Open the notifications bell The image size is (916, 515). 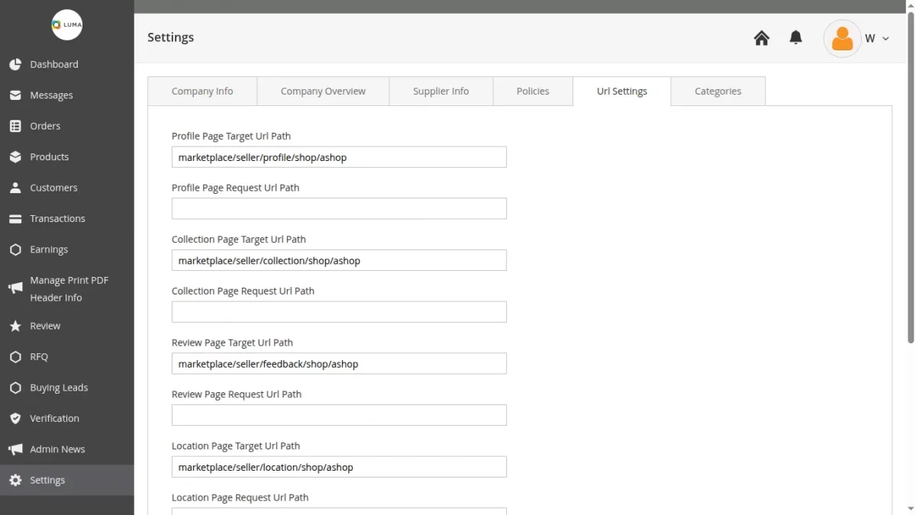click(795, 37)
